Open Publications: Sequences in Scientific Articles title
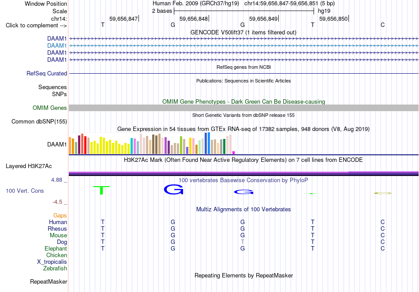Viewport: 419px width, 292px height. (243, 81)
